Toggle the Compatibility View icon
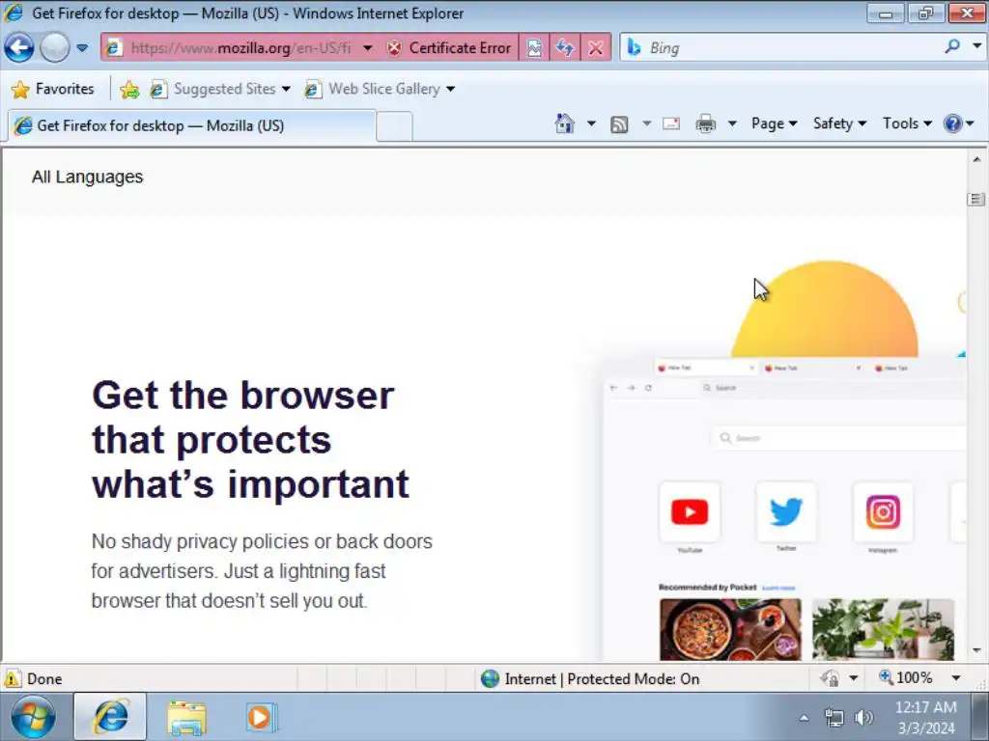The width and height of the screenshot is (989, 741). point(534,48)
